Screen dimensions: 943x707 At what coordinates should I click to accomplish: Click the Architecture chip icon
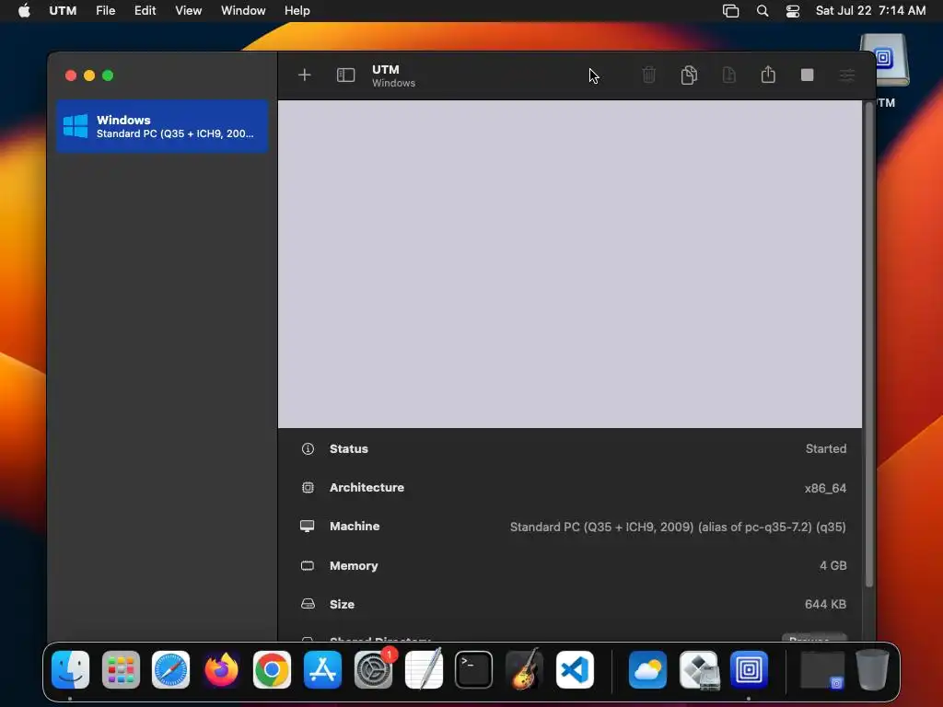click(x=308, y=488)
